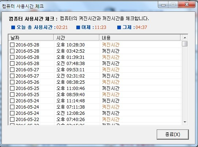
Task: Select the checkbox for 2016-05-27 오후 09:53:11
Action: coord(12,69)
